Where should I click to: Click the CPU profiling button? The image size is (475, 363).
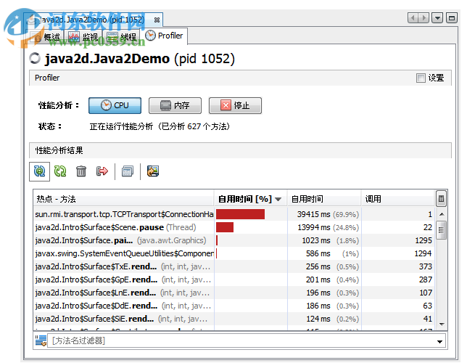(115, 105)
